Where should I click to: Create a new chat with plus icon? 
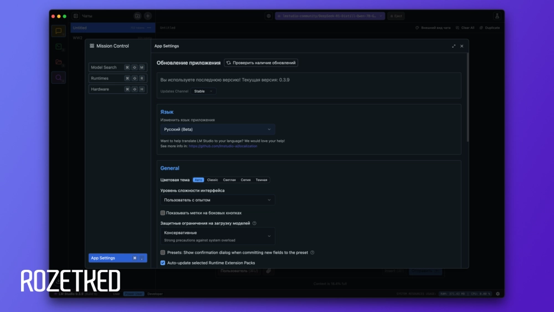tap(148, 16)
